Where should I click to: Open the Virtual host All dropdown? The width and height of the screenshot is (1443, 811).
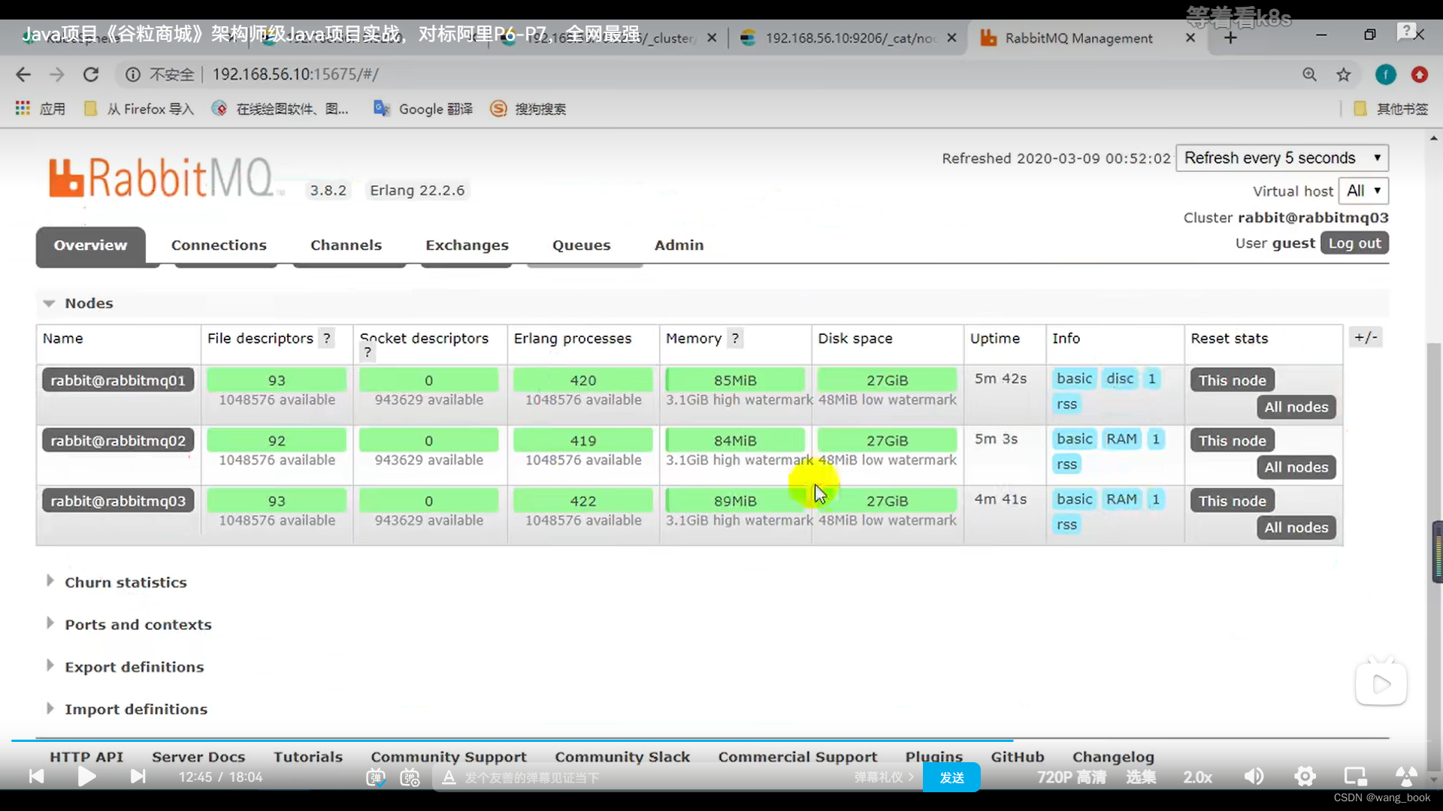coord(1363,191)
